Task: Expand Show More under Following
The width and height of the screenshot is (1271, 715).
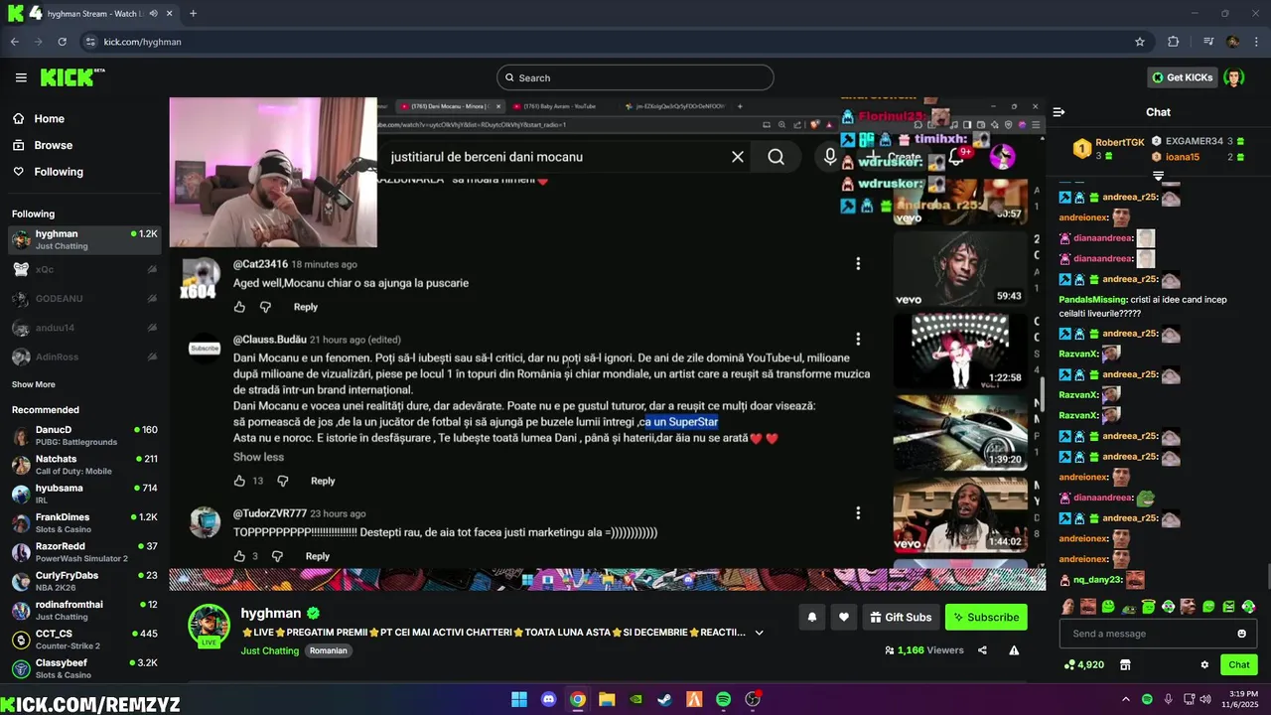Action: click(34, 384)
